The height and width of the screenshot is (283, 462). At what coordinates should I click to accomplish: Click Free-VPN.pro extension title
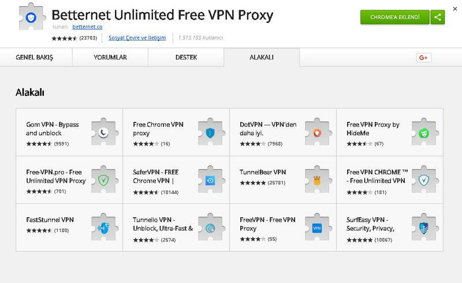pos(55,176)
